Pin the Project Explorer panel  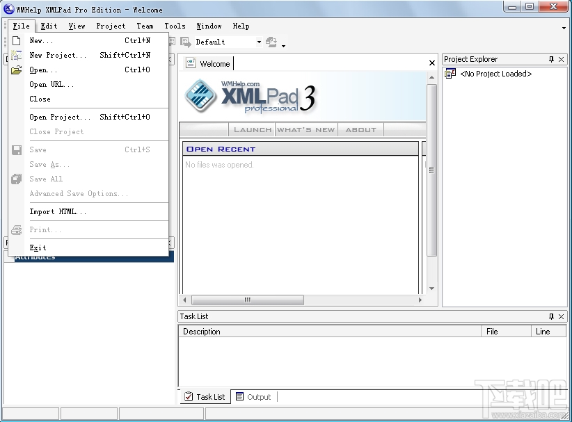[551, 59]
